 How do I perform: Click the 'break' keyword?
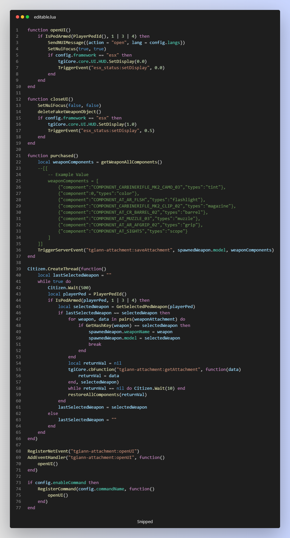pyautogui.click(x=95, y=344)
